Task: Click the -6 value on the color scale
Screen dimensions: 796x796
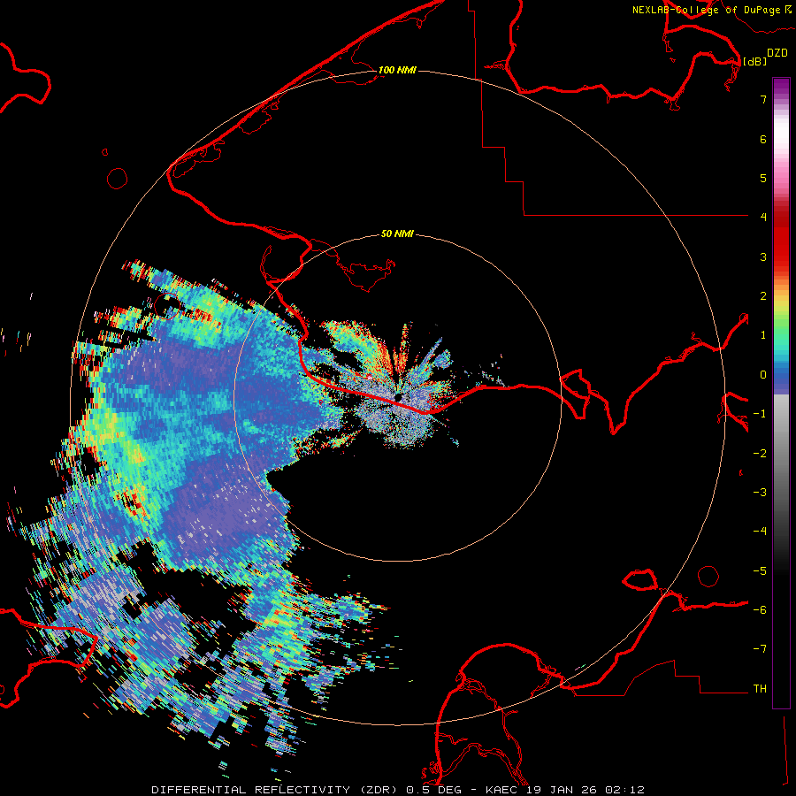Action: point(760,609)
